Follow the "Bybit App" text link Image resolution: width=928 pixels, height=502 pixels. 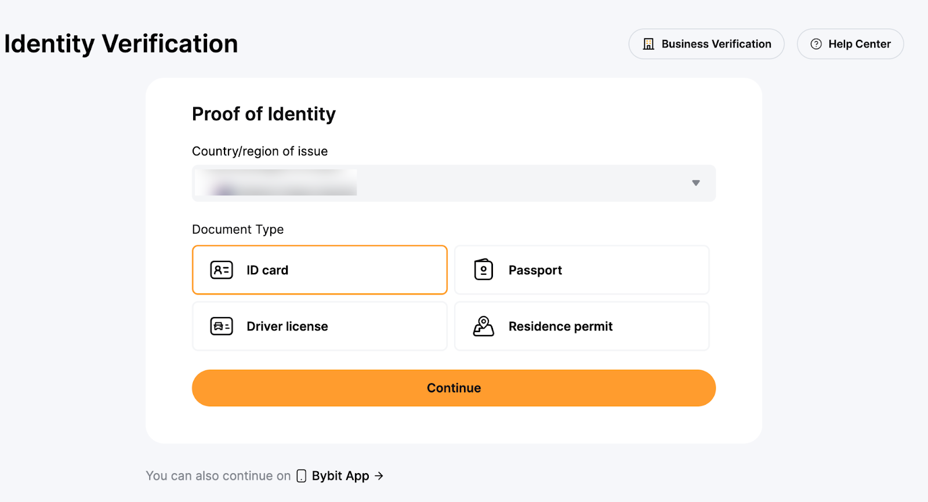(340, 476)
